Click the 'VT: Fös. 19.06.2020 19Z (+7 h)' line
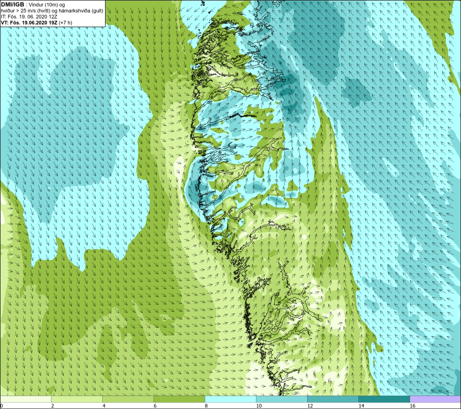Viewport: 461px width, 409px height. pos(37,23)
